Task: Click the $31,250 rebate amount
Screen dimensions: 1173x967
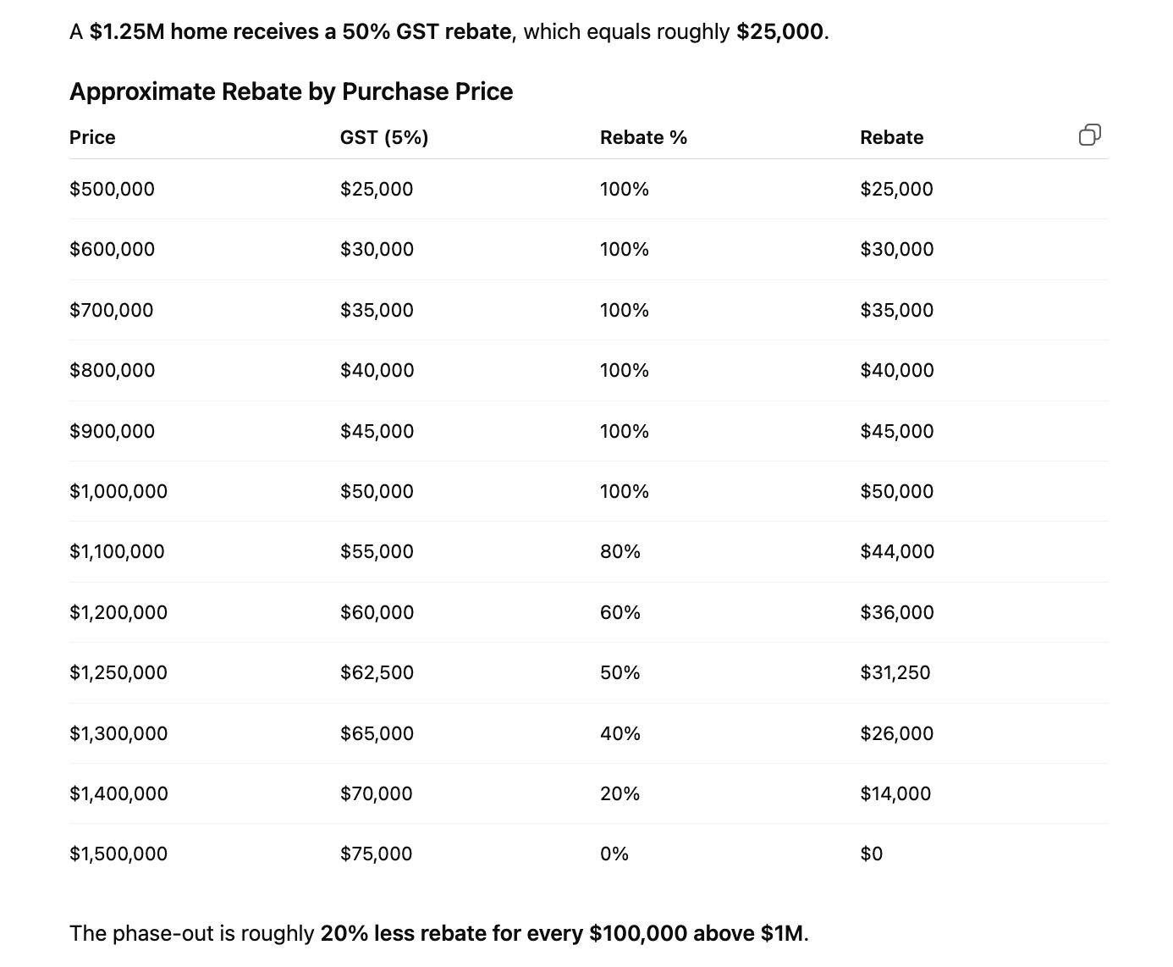Action: (895, 672)
